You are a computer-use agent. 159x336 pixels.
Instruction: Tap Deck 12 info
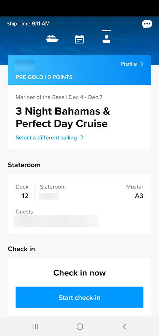[22, 191]
